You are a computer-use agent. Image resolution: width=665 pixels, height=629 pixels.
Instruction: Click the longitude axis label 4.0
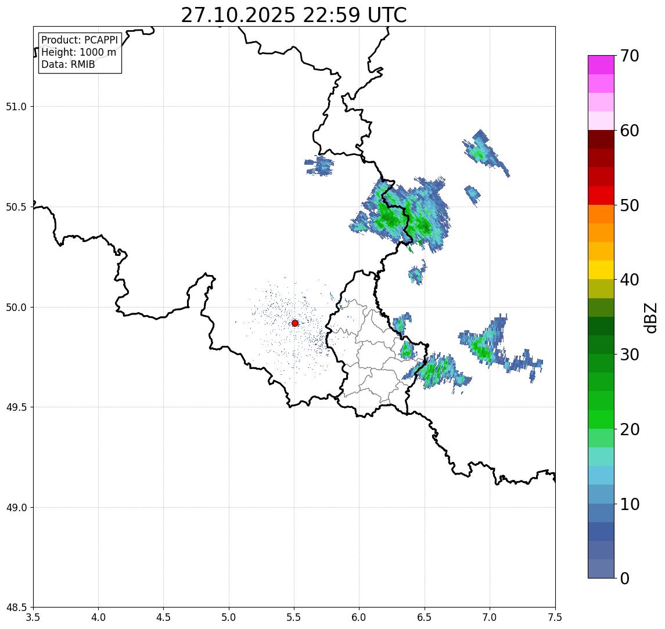click(98, 617)
